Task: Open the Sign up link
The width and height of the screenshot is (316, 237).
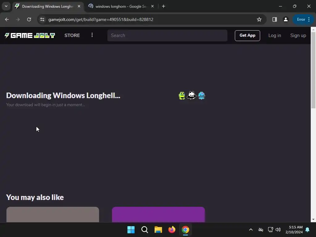Action: click(x=298, y=35)
